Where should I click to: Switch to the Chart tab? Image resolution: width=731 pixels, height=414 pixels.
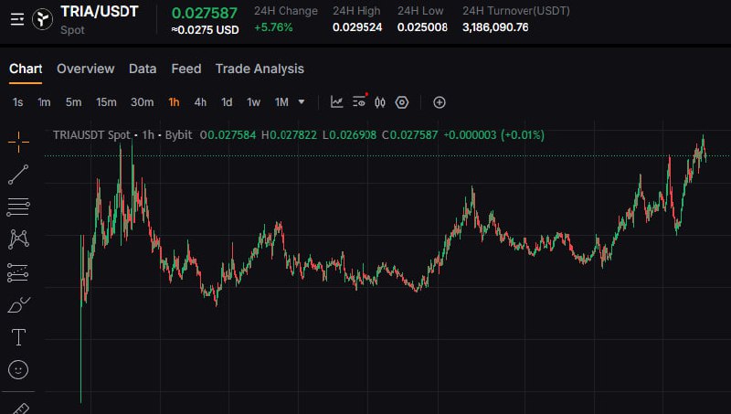[26, 69]
